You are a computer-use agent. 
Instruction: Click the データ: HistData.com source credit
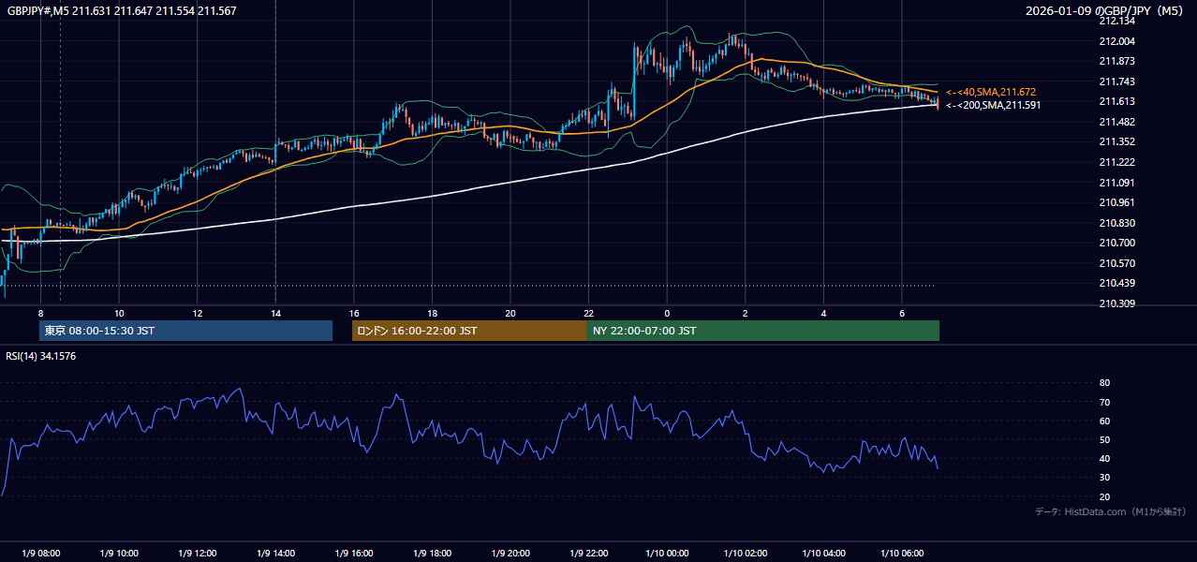pyautogui.click(x=1111, y=512)
